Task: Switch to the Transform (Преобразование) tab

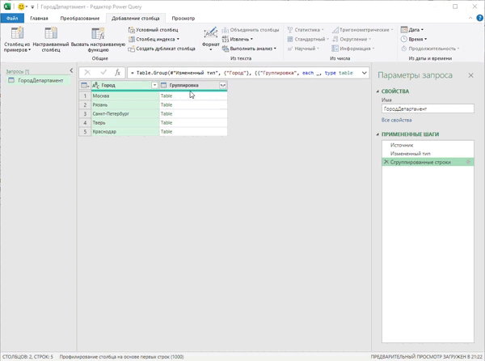Action: tap(80, 19)
